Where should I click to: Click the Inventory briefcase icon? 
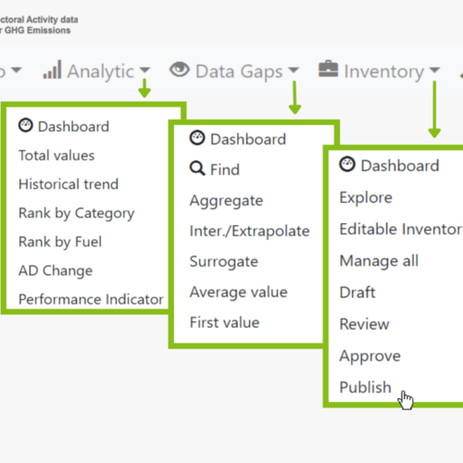click(x=328, y=69)
